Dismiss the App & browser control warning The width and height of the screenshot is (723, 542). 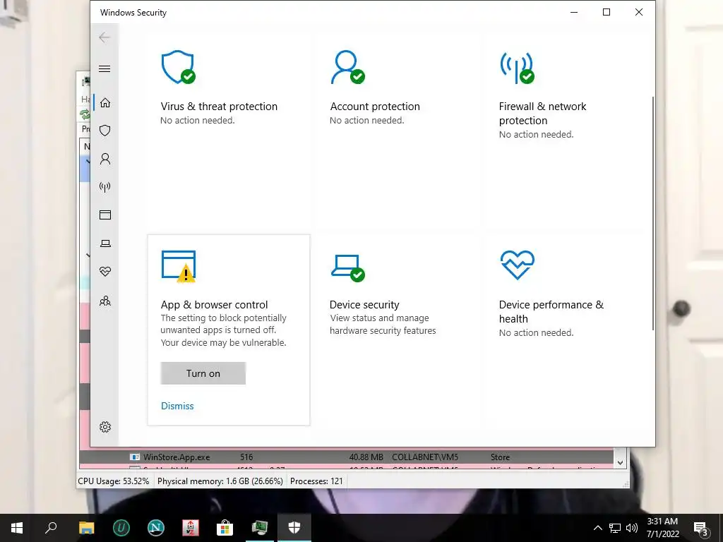[x=177, y=406]
